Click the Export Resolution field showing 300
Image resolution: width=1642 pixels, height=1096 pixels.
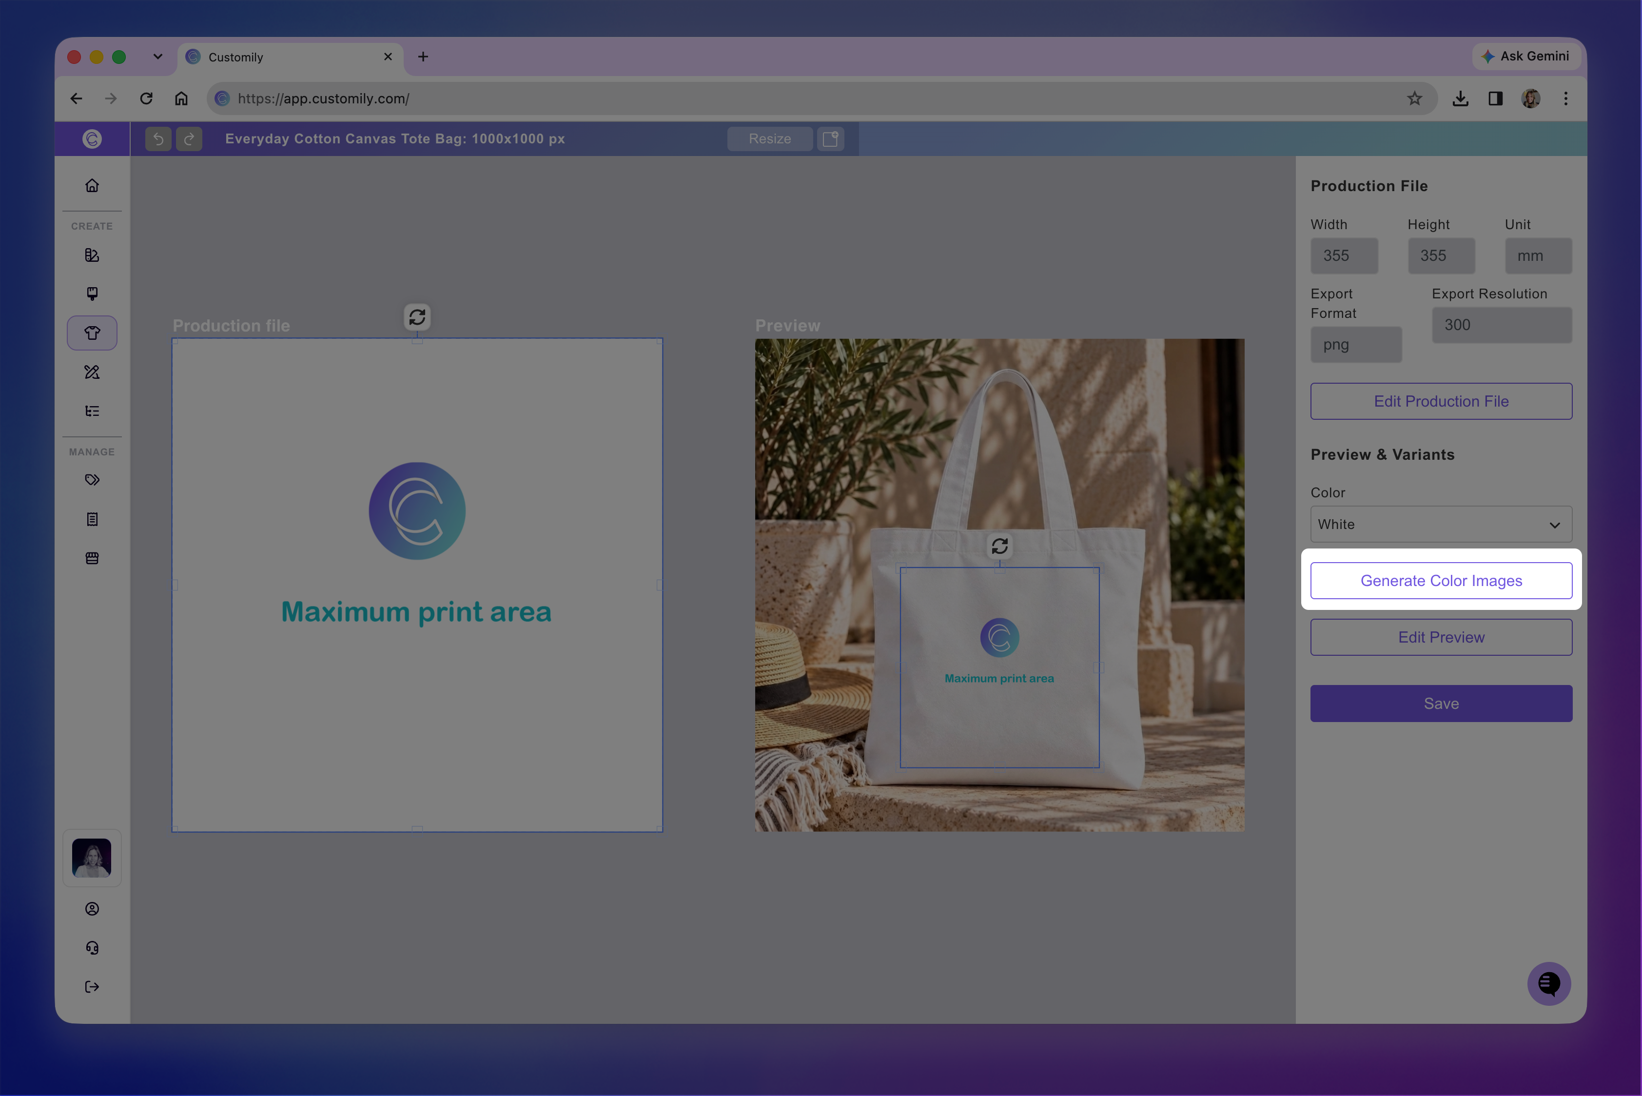1502,325
